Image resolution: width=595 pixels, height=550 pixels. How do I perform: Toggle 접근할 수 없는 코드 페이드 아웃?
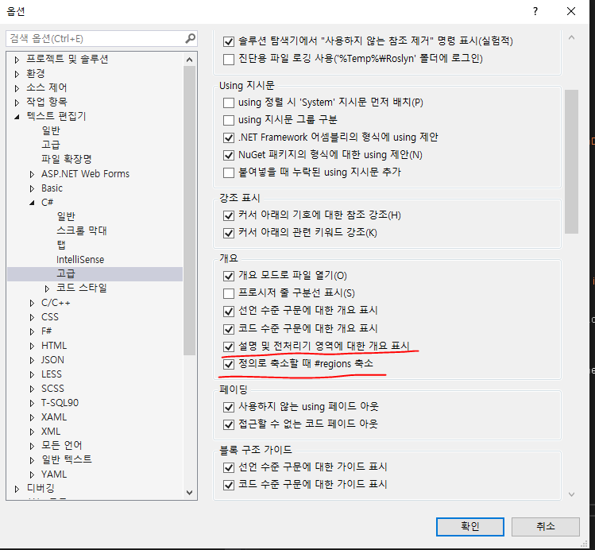coord(229,424)
